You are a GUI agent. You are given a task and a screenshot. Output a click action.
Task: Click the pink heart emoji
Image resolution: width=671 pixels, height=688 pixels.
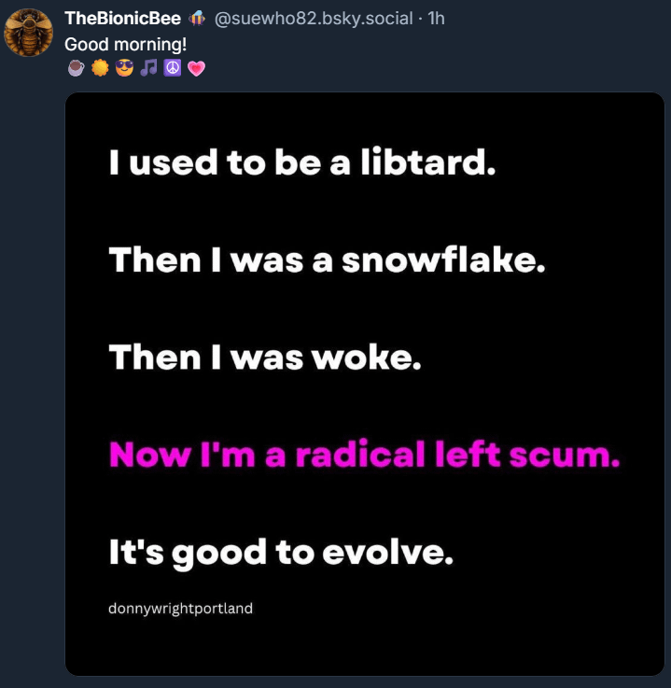196,68
